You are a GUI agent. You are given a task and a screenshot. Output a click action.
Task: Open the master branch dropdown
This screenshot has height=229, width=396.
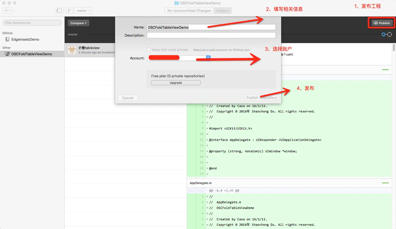pyautogui.click(x=83, y=11)
